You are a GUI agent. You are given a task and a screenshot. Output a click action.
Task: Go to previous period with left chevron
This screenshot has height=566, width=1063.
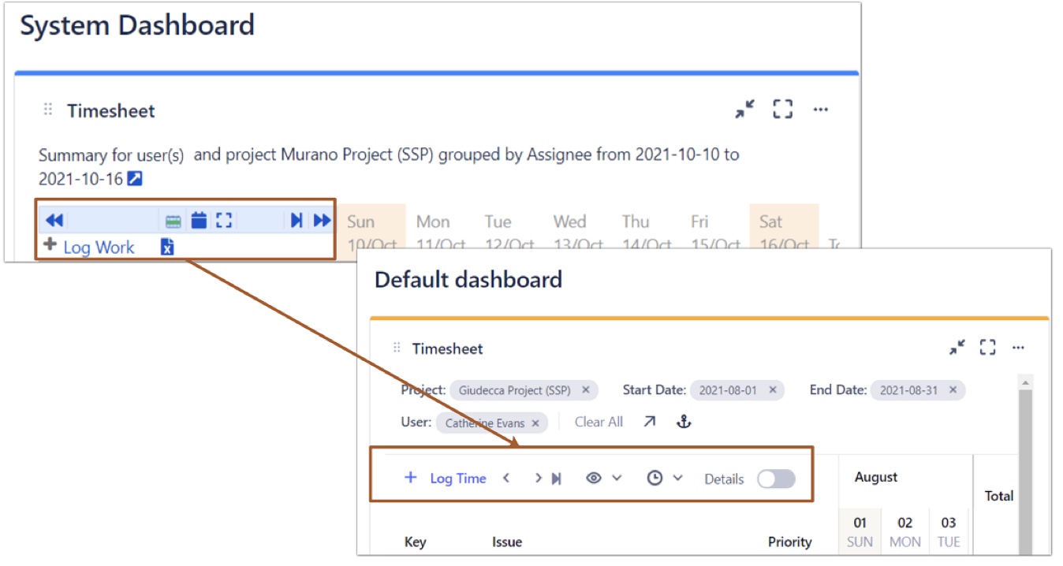coord(506,478)
